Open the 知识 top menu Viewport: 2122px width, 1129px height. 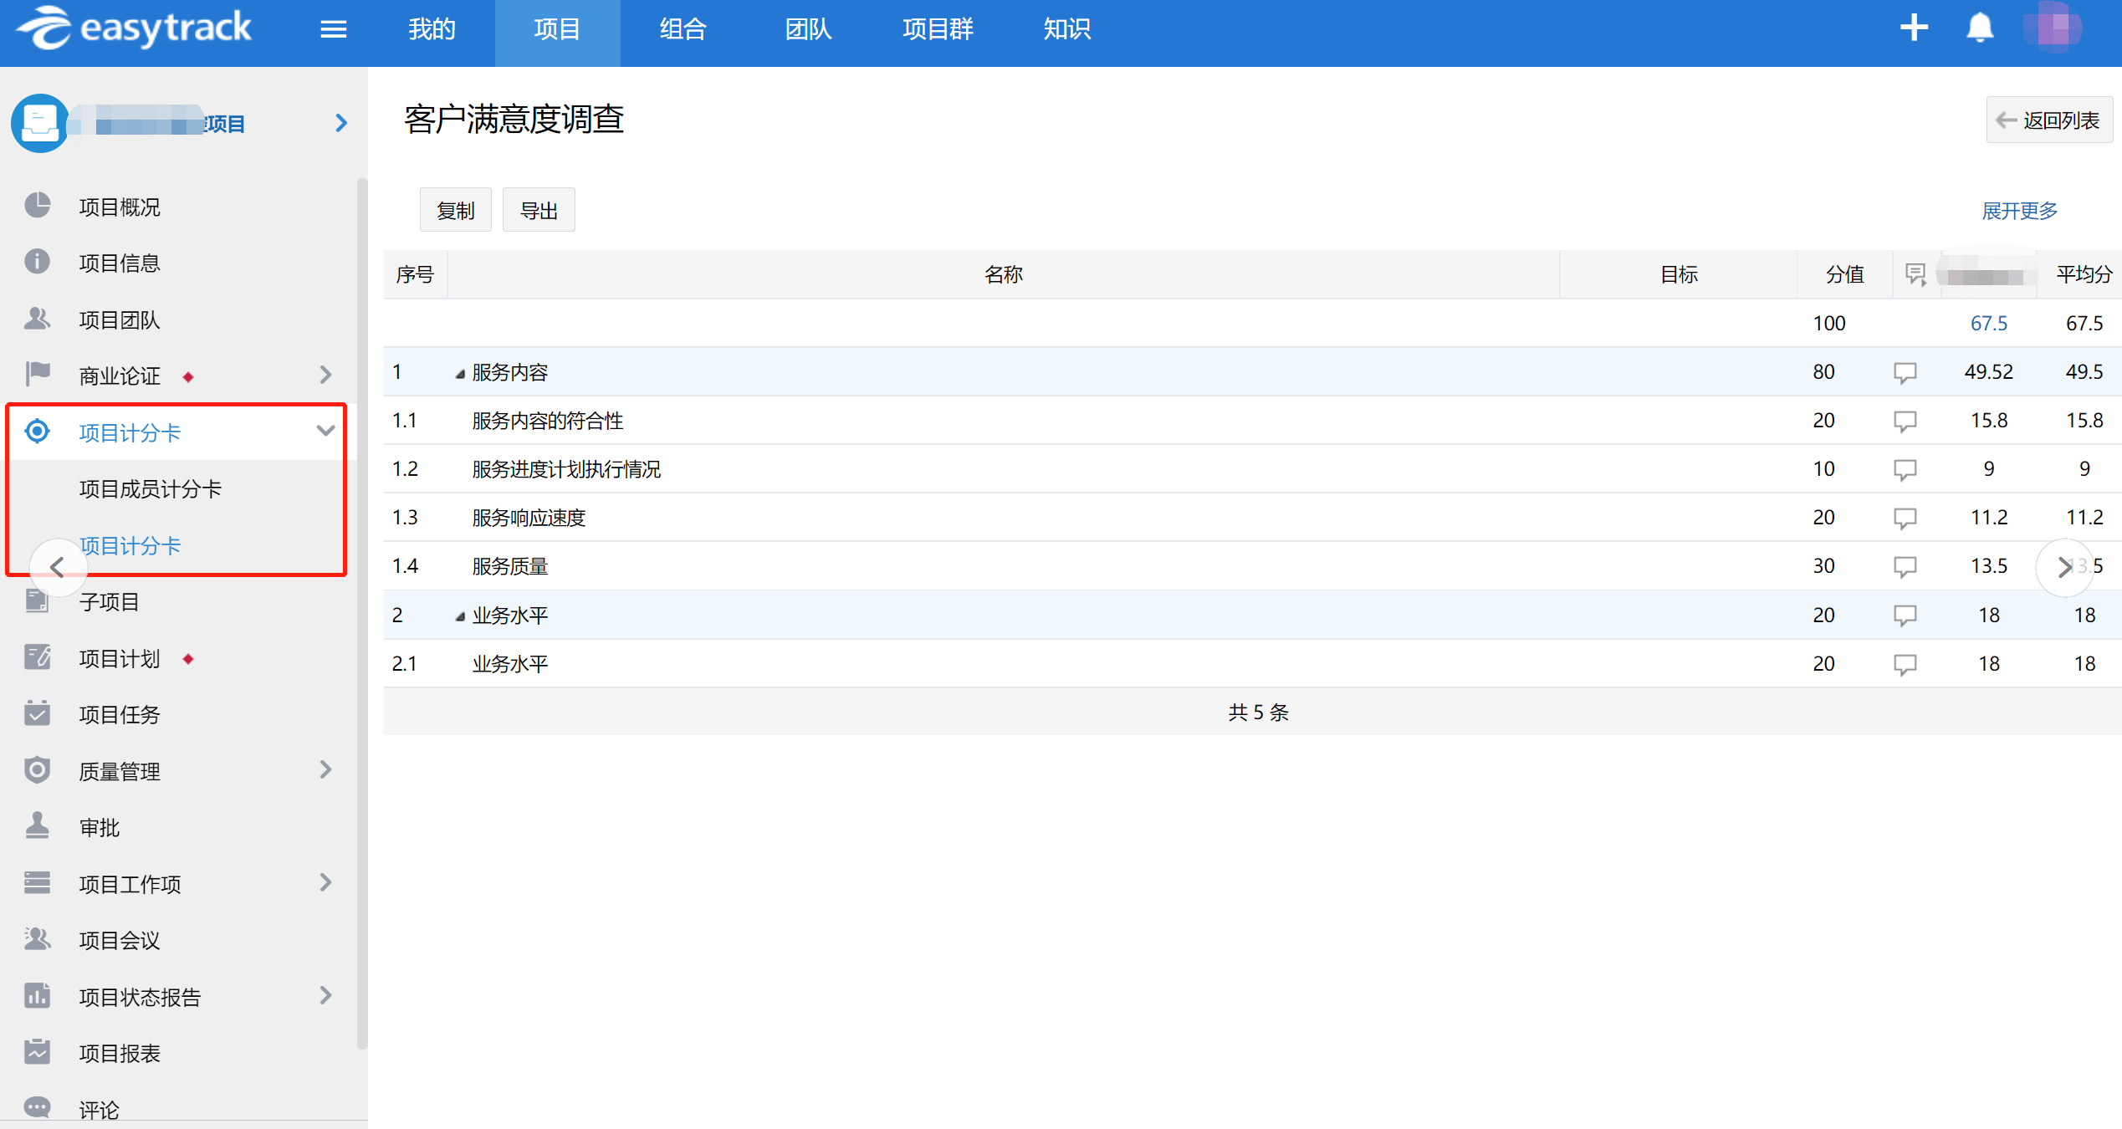pos(1066,30)
